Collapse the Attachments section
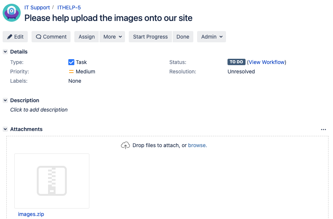This screenshot has width=333, height=219. [5, 129]
